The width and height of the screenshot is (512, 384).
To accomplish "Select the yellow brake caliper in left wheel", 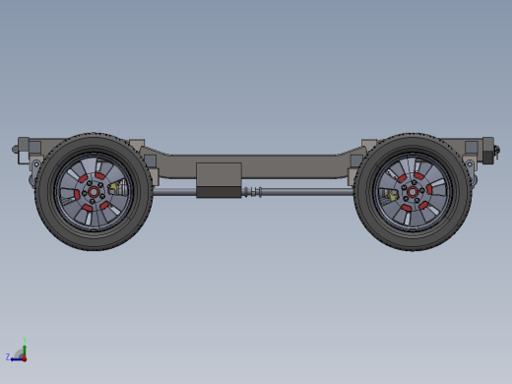I will 113,188.
